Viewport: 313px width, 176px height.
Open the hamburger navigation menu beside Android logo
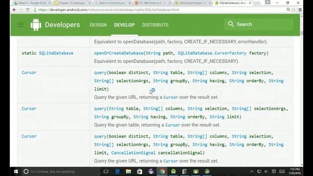point(21,25)
